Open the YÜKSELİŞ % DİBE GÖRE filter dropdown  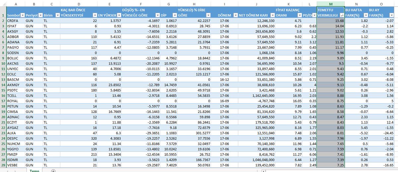point(208,16)
